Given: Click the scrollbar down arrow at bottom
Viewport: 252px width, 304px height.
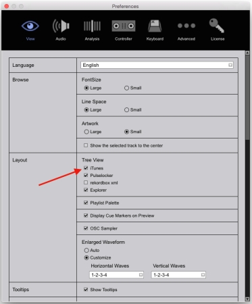Looking at the screenshot, I should click(247, 299).
